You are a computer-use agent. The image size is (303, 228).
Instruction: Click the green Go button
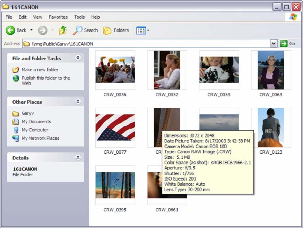coord(288,44)
